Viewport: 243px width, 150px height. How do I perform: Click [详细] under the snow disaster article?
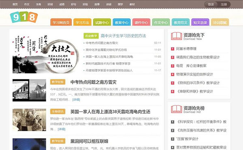(76, 100)
